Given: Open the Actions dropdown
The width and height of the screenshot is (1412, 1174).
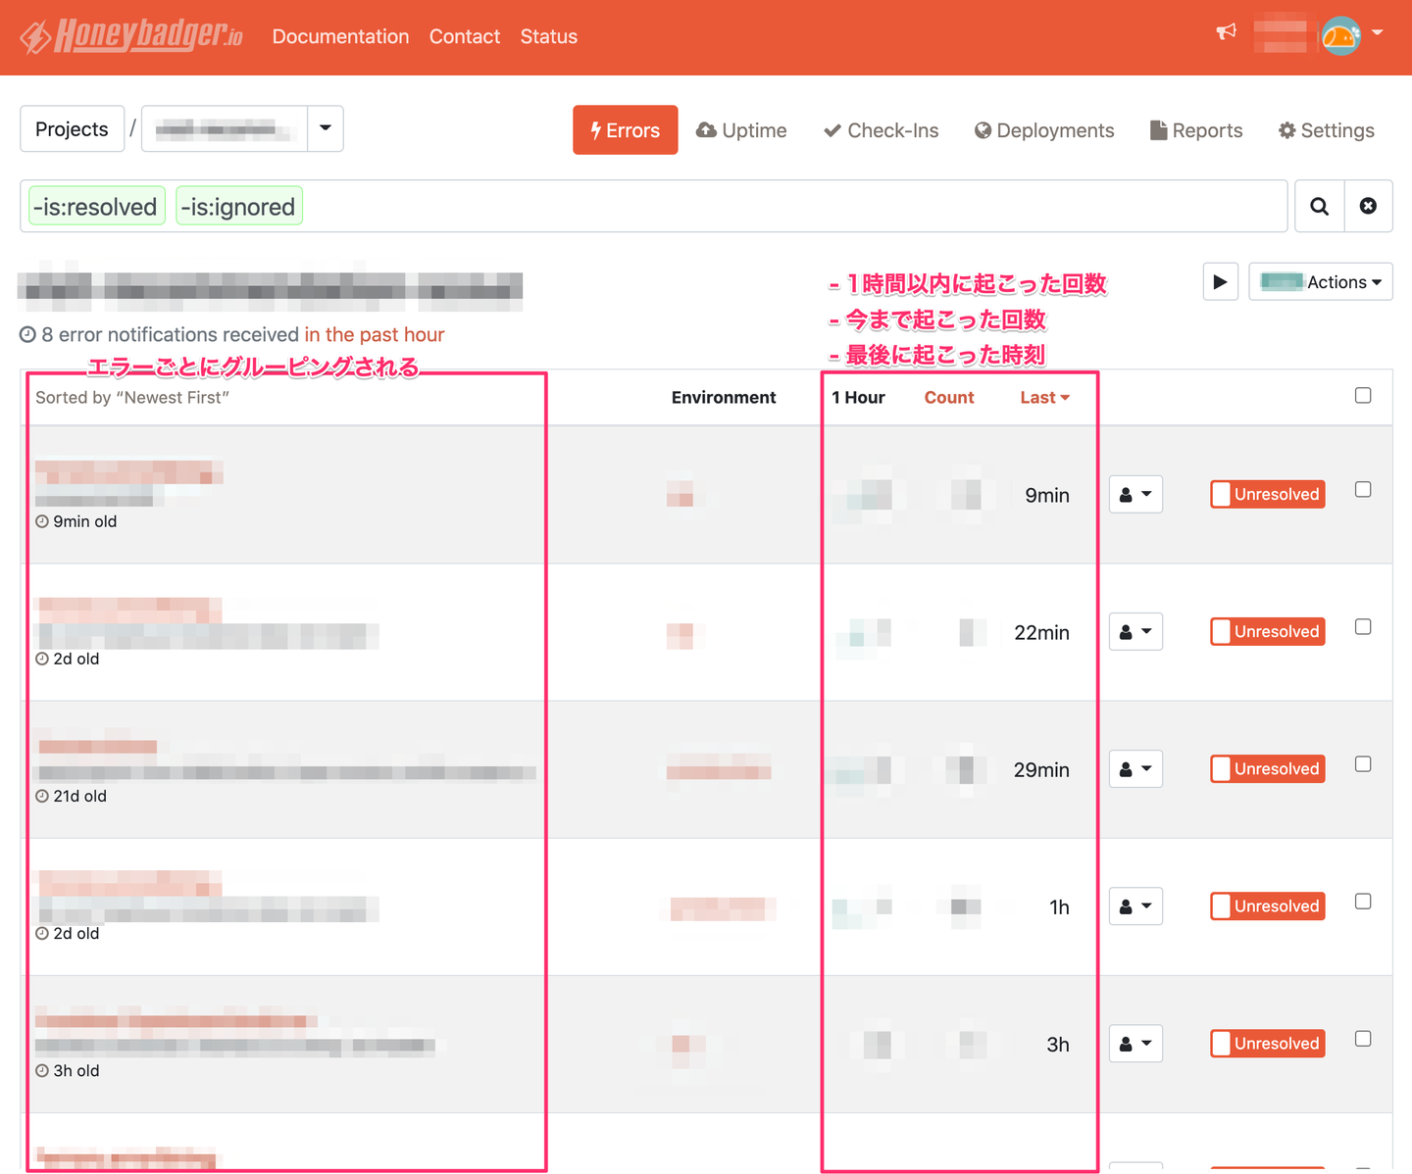Looking at the screenshot, I should pyautogui.click(x=1320, y=282).
